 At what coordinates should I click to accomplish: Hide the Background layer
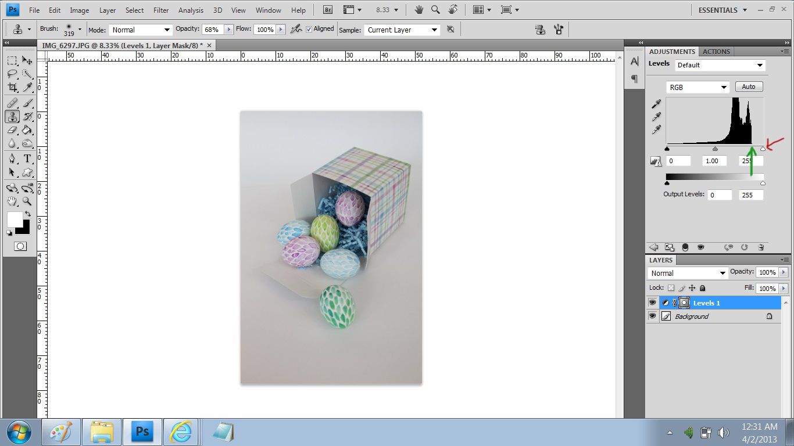point(652,316)
